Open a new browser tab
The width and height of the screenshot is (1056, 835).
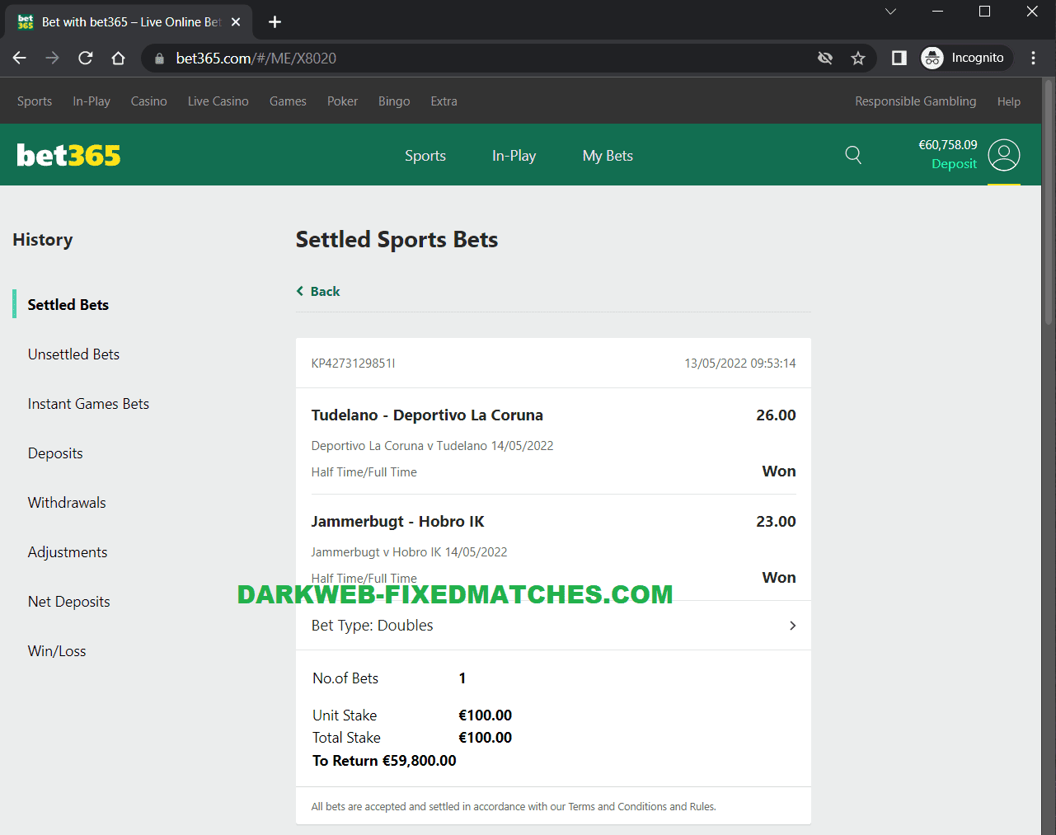(275, 22)
